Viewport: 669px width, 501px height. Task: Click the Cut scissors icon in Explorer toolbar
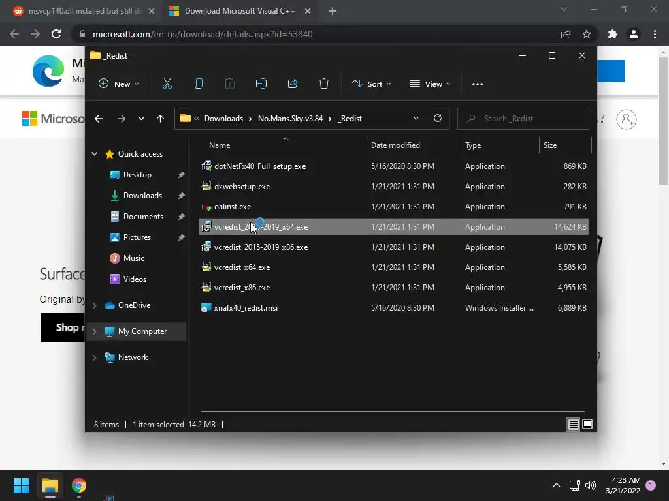(x=167, y=84)
